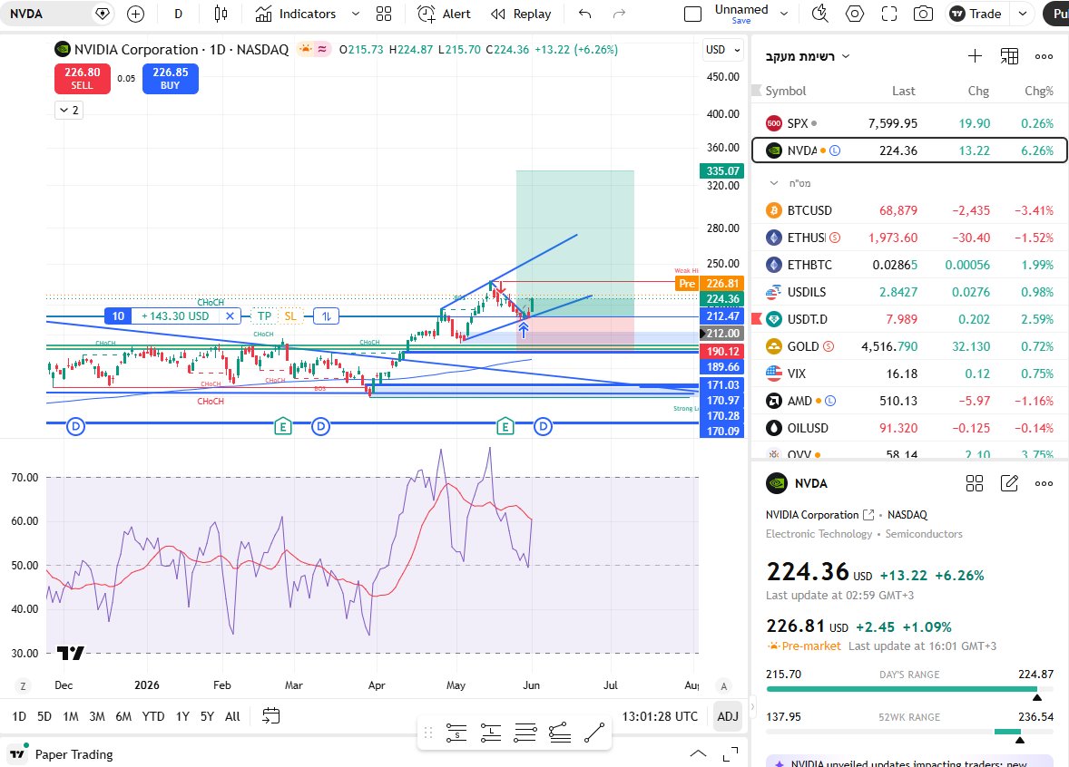Enter fullscreen mode from top toolbar
The width and height of the screenshot is (1069, 767).
[x=889, y=14]
